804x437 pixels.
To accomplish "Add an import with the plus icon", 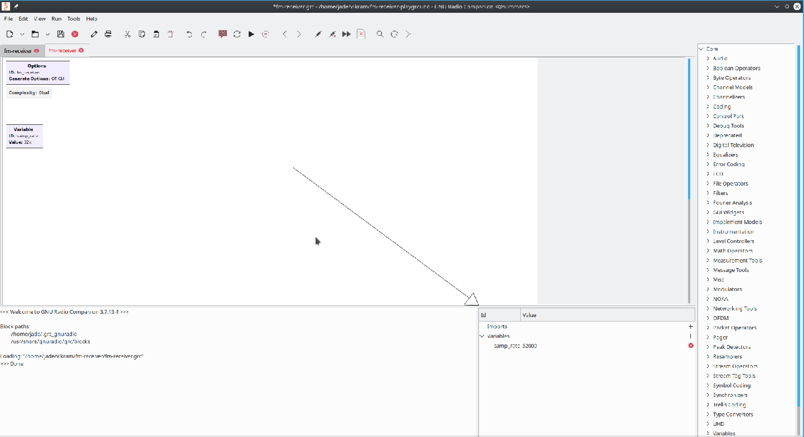I will point(691,327).
